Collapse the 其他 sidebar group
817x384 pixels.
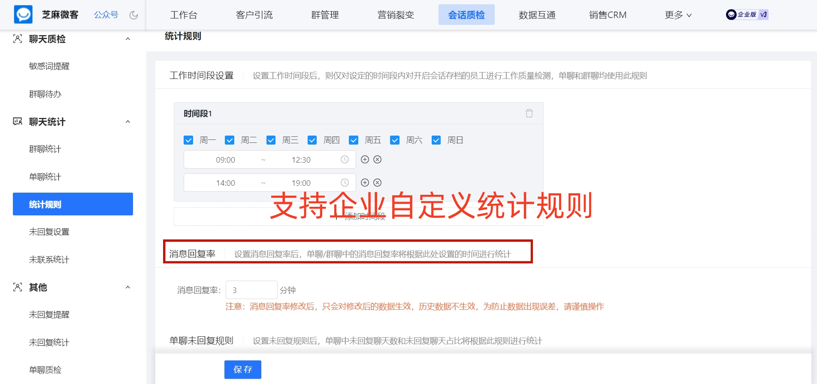(x=128, y=287)
